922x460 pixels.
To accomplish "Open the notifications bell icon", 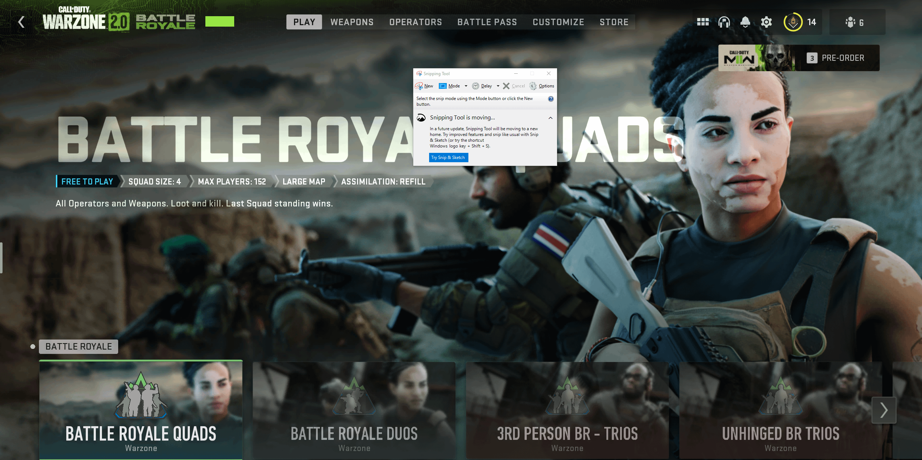I will point(745,22).
